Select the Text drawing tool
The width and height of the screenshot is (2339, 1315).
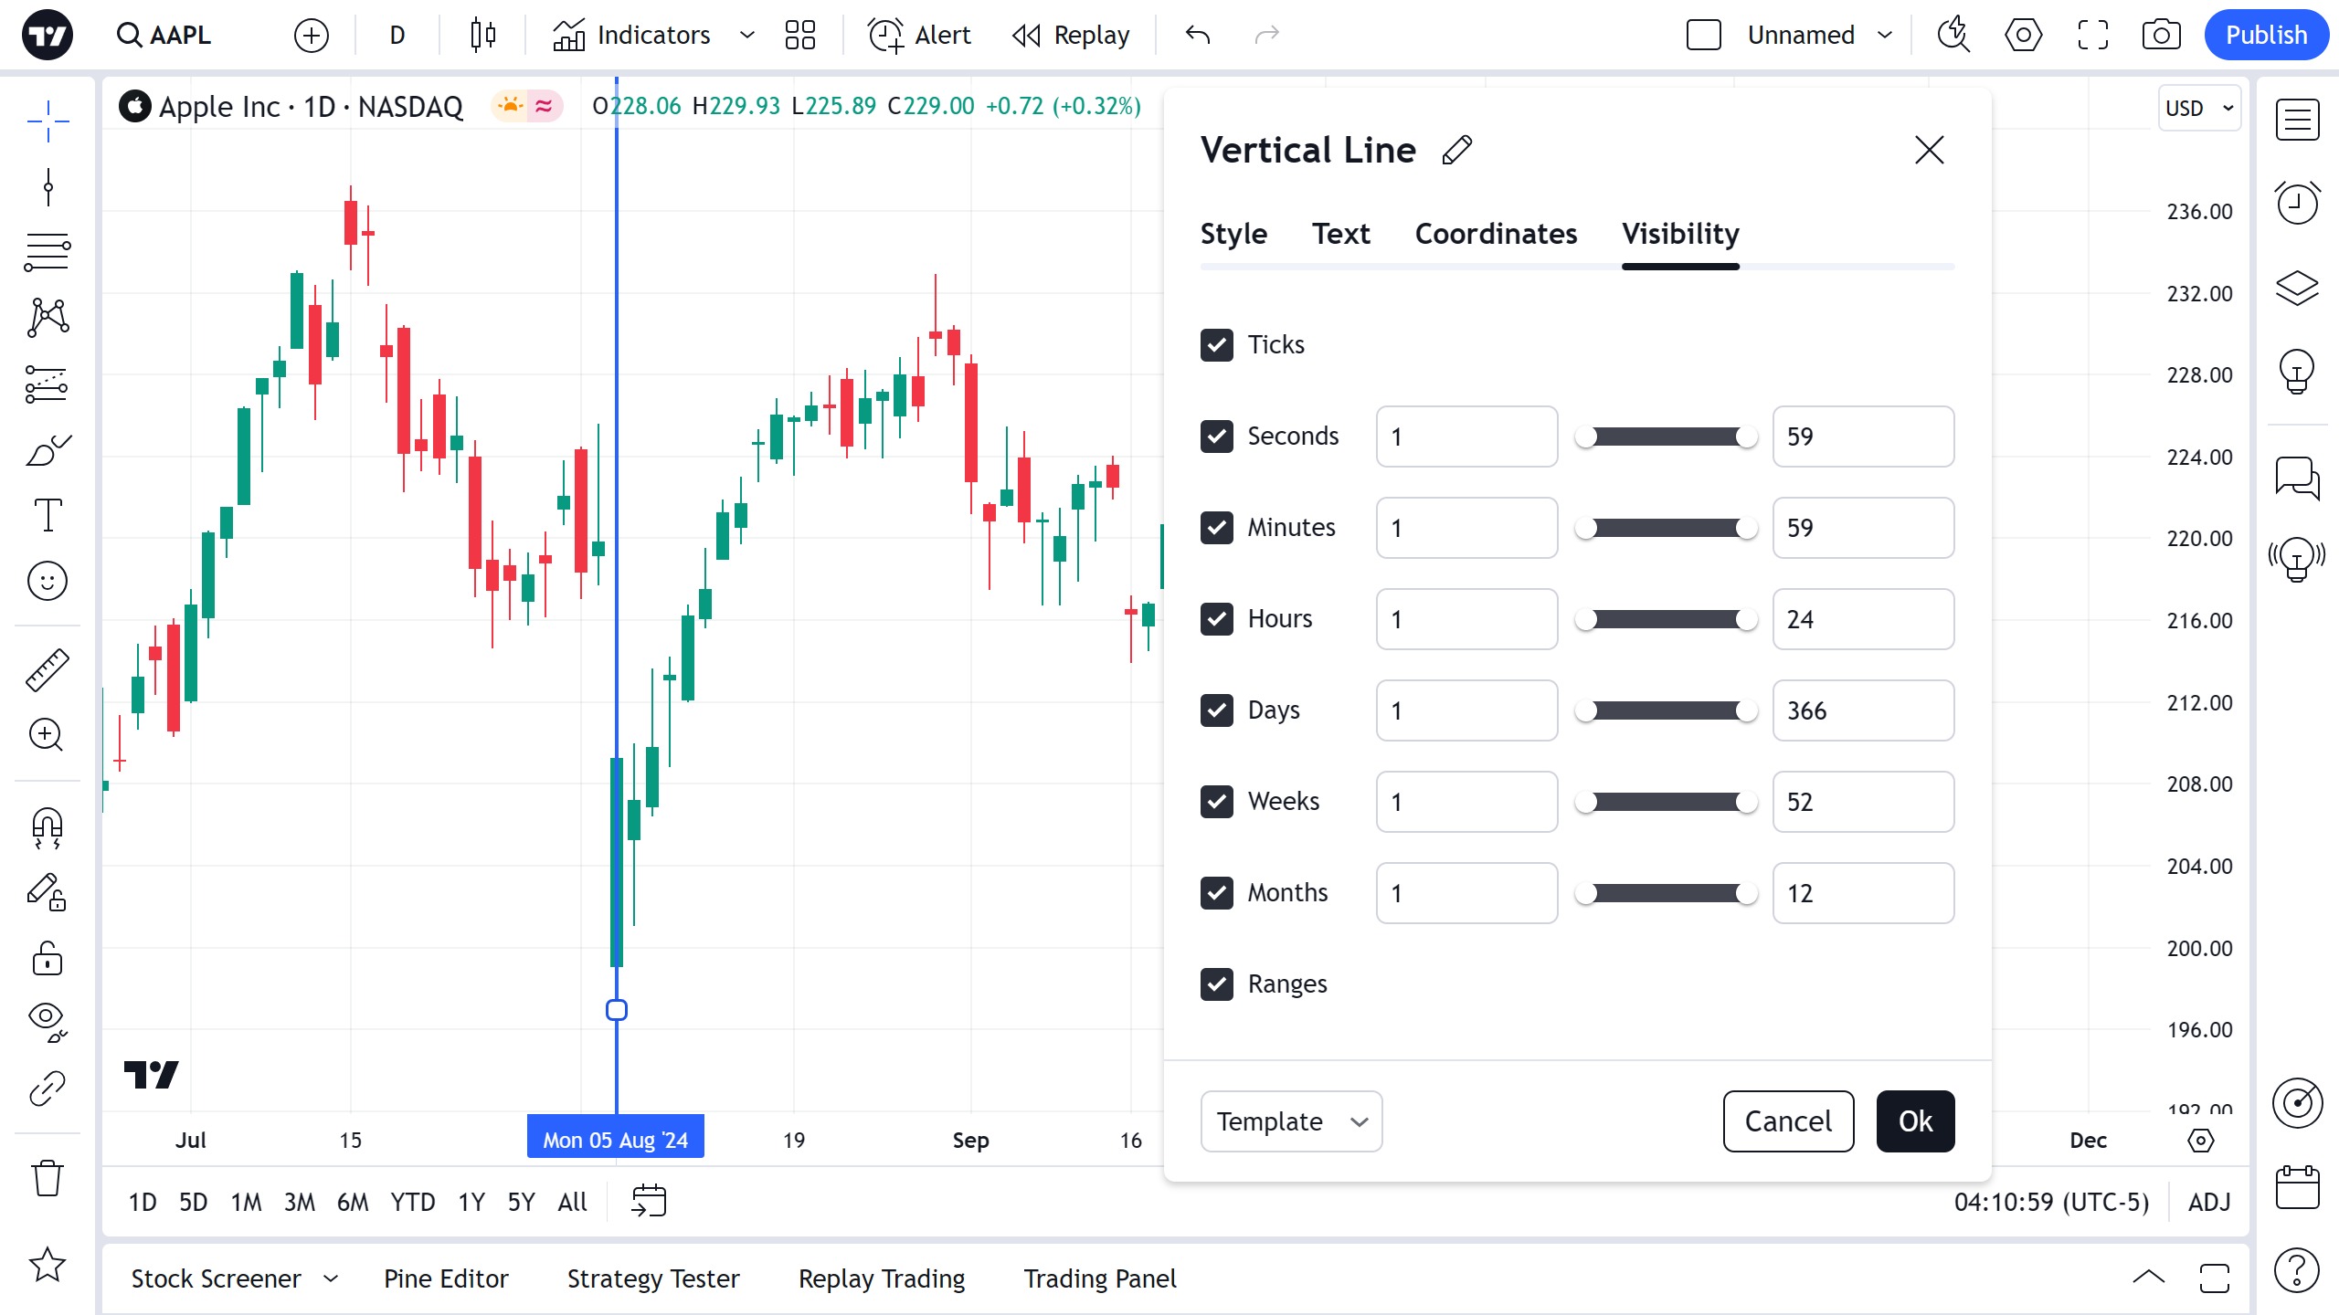(x=48, y=515)
